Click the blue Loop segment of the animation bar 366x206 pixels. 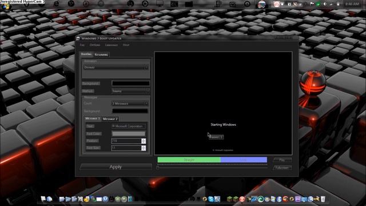pyautogui.click(x=244, y=160)
